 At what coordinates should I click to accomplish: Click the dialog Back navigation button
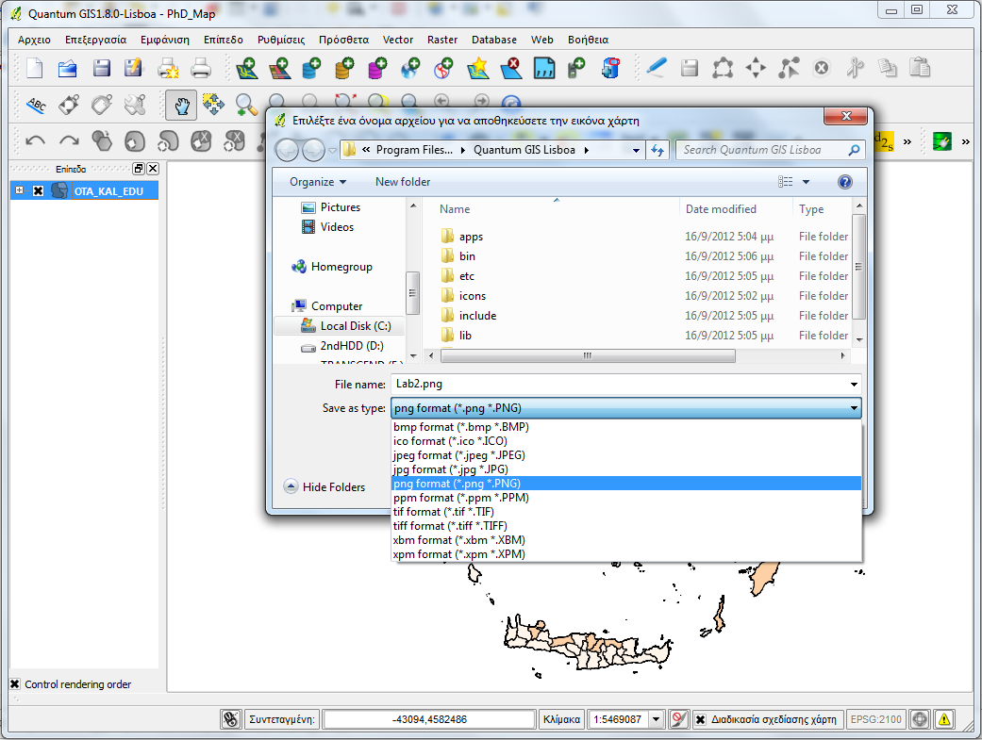tap(288, 150)
